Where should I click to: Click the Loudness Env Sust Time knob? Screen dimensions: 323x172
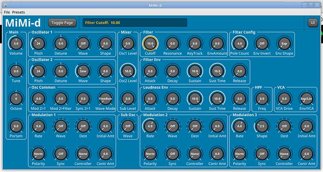click(217, 99)
